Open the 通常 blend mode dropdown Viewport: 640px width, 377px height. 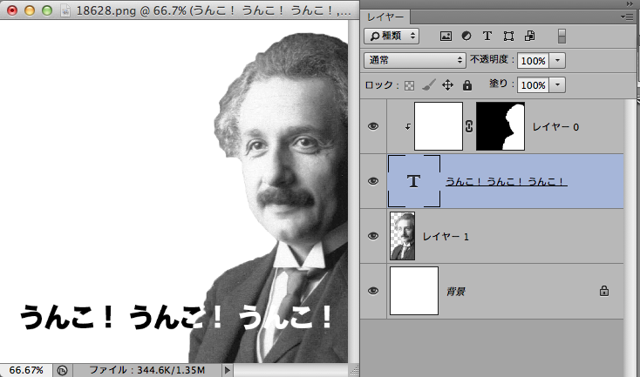tap(414, 60)
